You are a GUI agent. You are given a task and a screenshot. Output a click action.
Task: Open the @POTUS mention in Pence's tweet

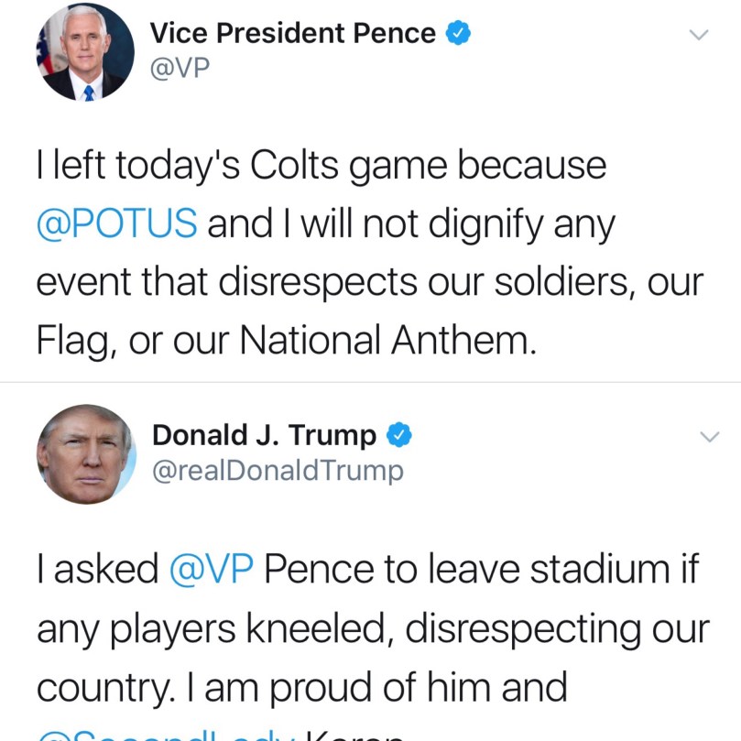[116, 224]
